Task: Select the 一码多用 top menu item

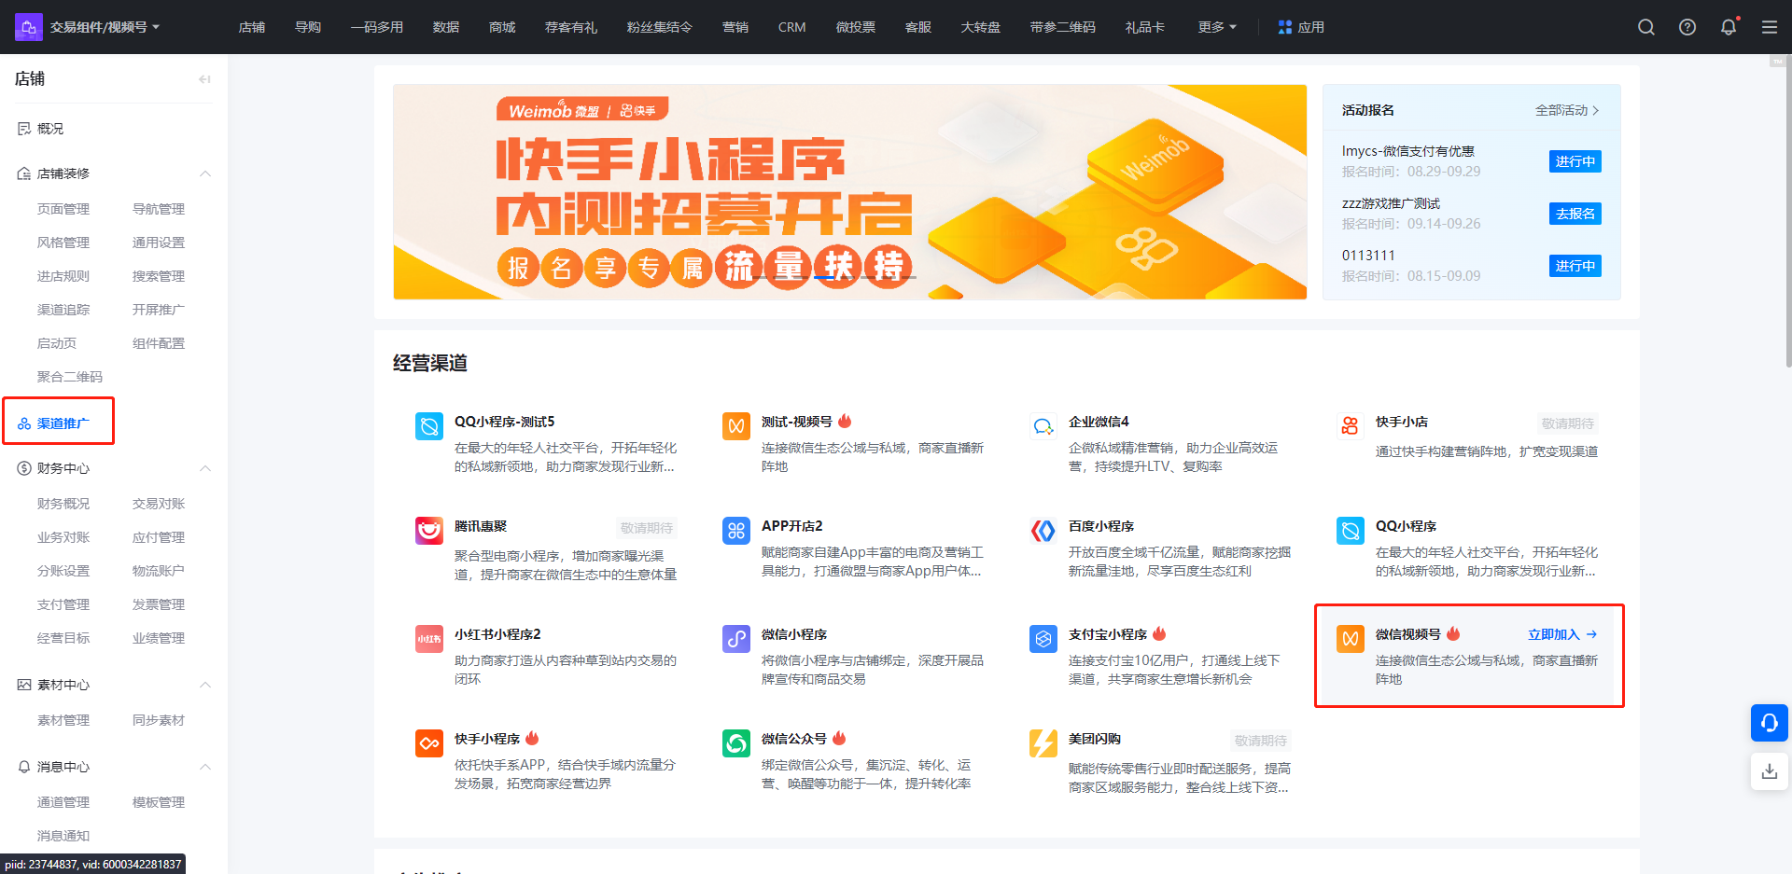Action: click(x=377, y=27)
